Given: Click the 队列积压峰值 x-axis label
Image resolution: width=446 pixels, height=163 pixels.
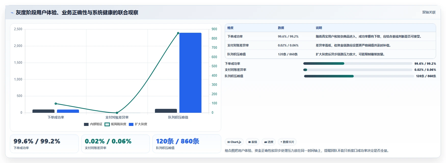Looking at the screenshot, I should pos(178,117).
